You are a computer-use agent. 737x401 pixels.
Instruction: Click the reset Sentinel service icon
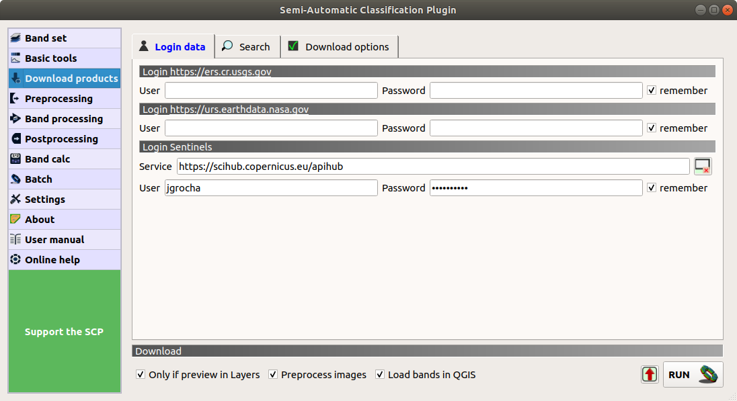click(x=703, y=167)
